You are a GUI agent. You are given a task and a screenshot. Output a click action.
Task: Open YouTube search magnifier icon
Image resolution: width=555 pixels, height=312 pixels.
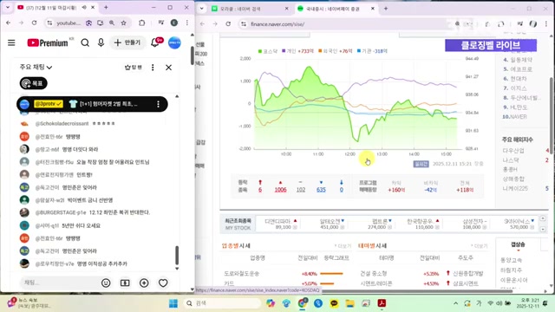point(85,42)
